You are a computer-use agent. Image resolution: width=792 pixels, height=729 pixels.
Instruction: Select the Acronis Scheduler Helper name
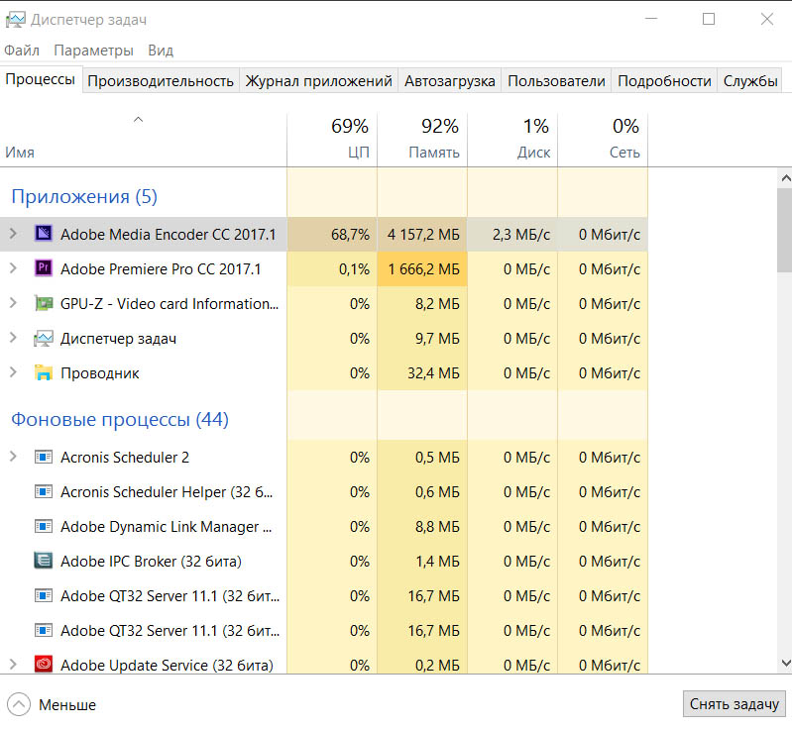coord(167,491)
